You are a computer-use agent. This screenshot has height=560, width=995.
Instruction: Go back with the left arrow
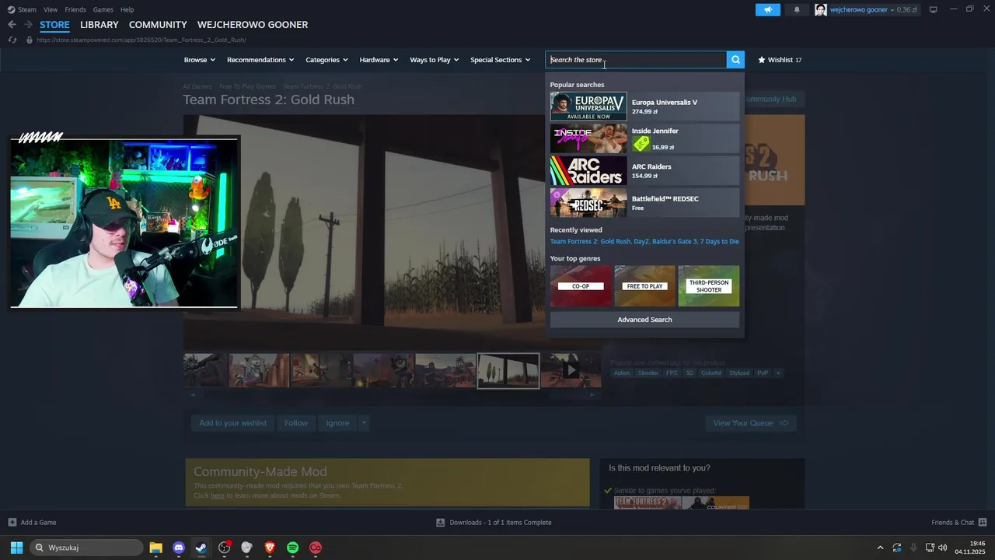click(x=12, y=25)
